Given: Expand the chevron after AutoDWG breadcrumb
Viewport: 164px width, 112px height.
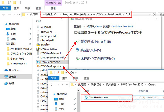Looking at the screenshot, I should pos(106,14).
